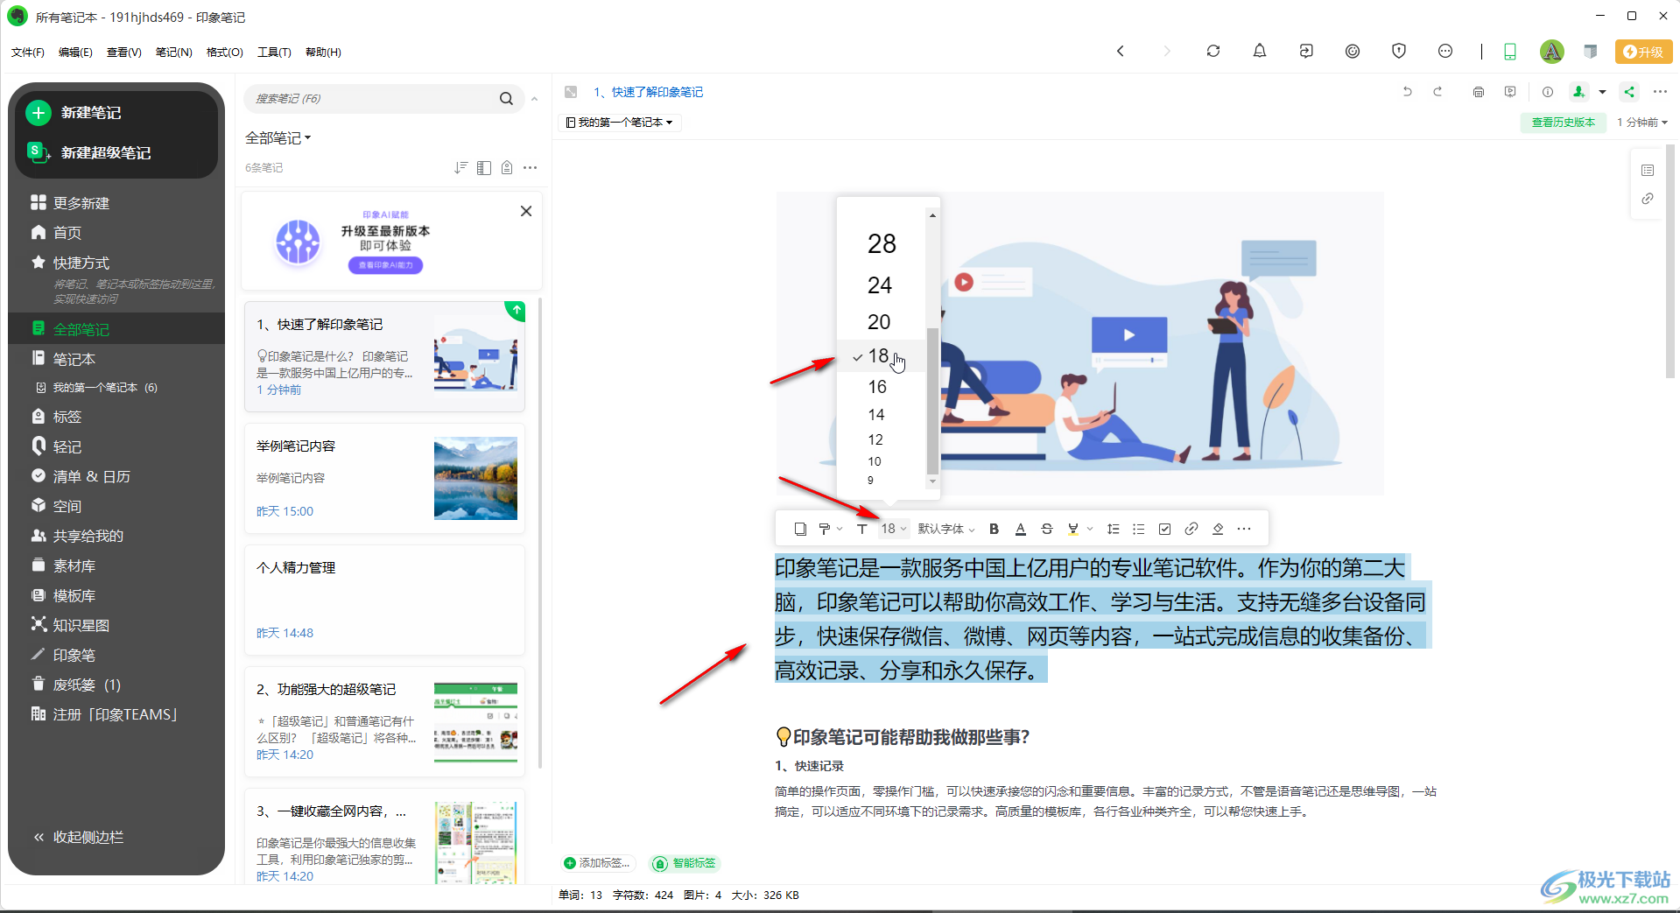Switch the note list view layout icon

[x=484, y=167]
